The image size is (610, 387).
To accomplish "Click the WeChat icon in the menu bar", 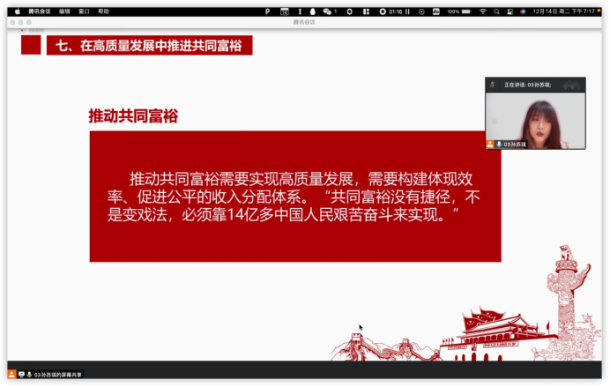I will [328, 11].
